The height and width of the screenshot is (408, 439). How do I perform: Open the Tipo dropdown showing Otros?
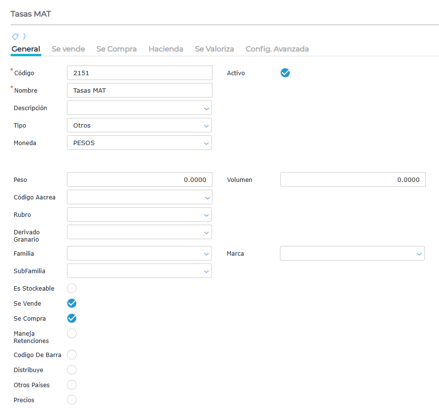(139, 125)
